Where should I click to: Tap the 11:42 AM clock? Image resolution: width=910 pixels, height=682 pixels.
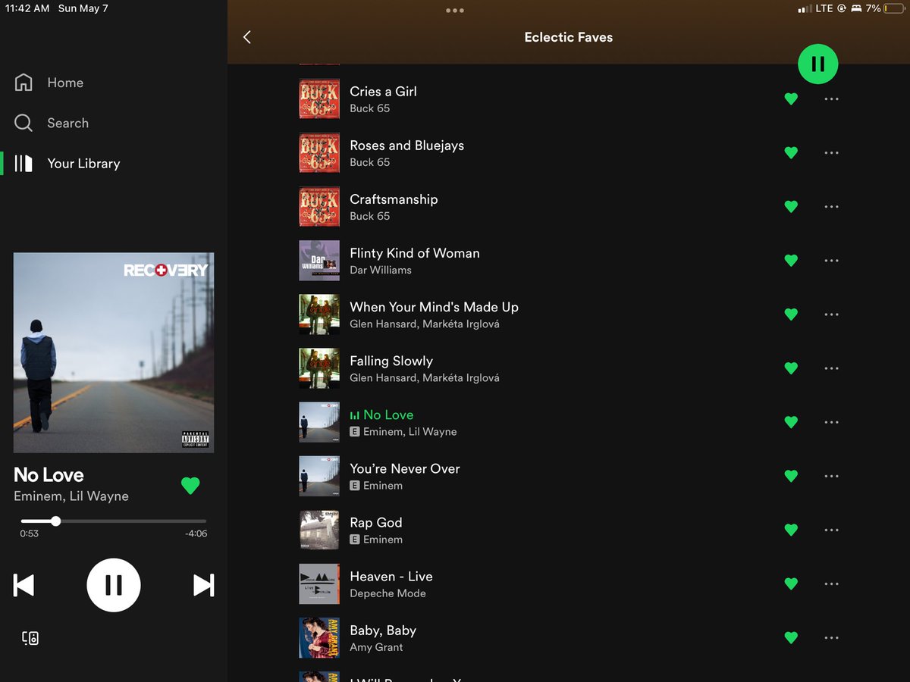tap(27, 8)
